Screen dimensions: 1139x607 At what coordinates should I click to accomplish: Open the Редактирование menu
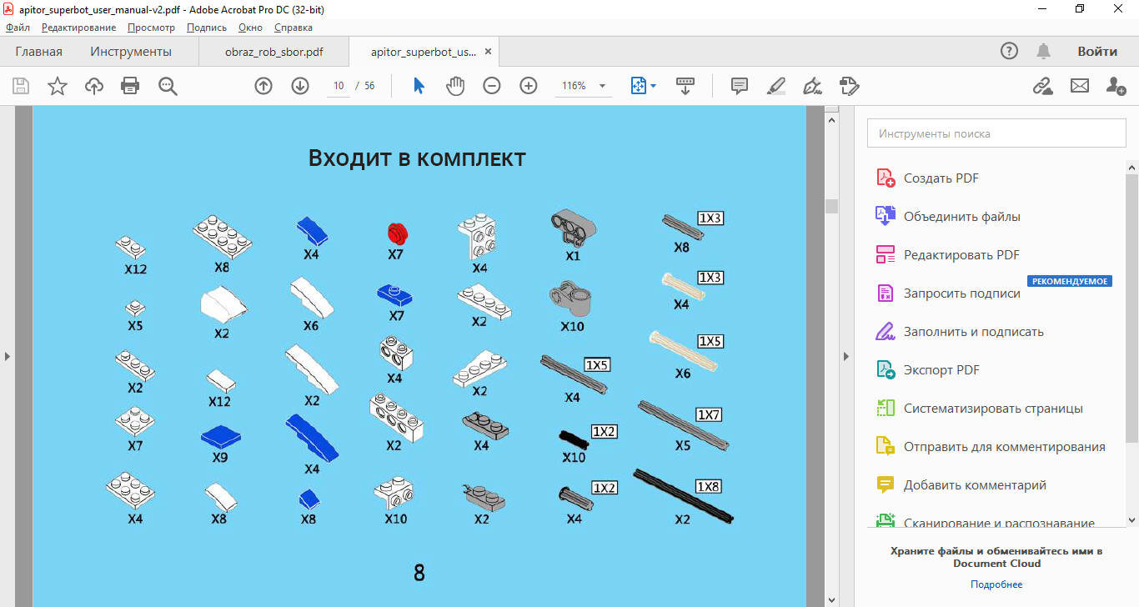pyautogui.click(x=78, y=28)
